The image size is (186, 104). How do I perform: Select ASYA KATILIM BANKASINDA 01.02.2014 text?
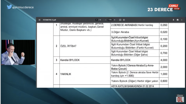coord(132,86)
